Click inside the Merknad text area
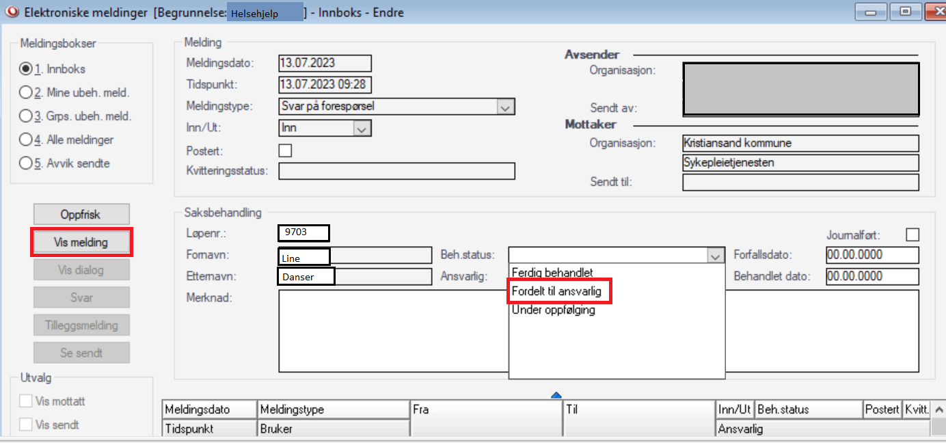 (x=393, y=332)
